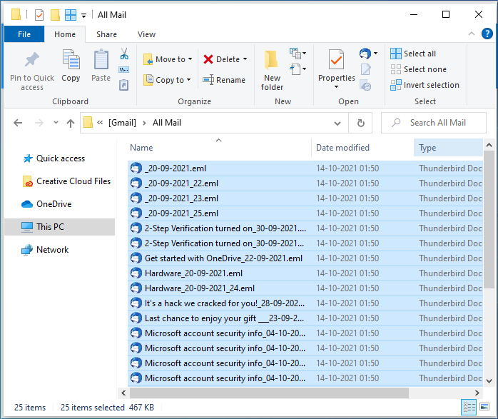This screenshot has width=498, height=419.
Task: Open the File tab
Action: click(24, 34)
